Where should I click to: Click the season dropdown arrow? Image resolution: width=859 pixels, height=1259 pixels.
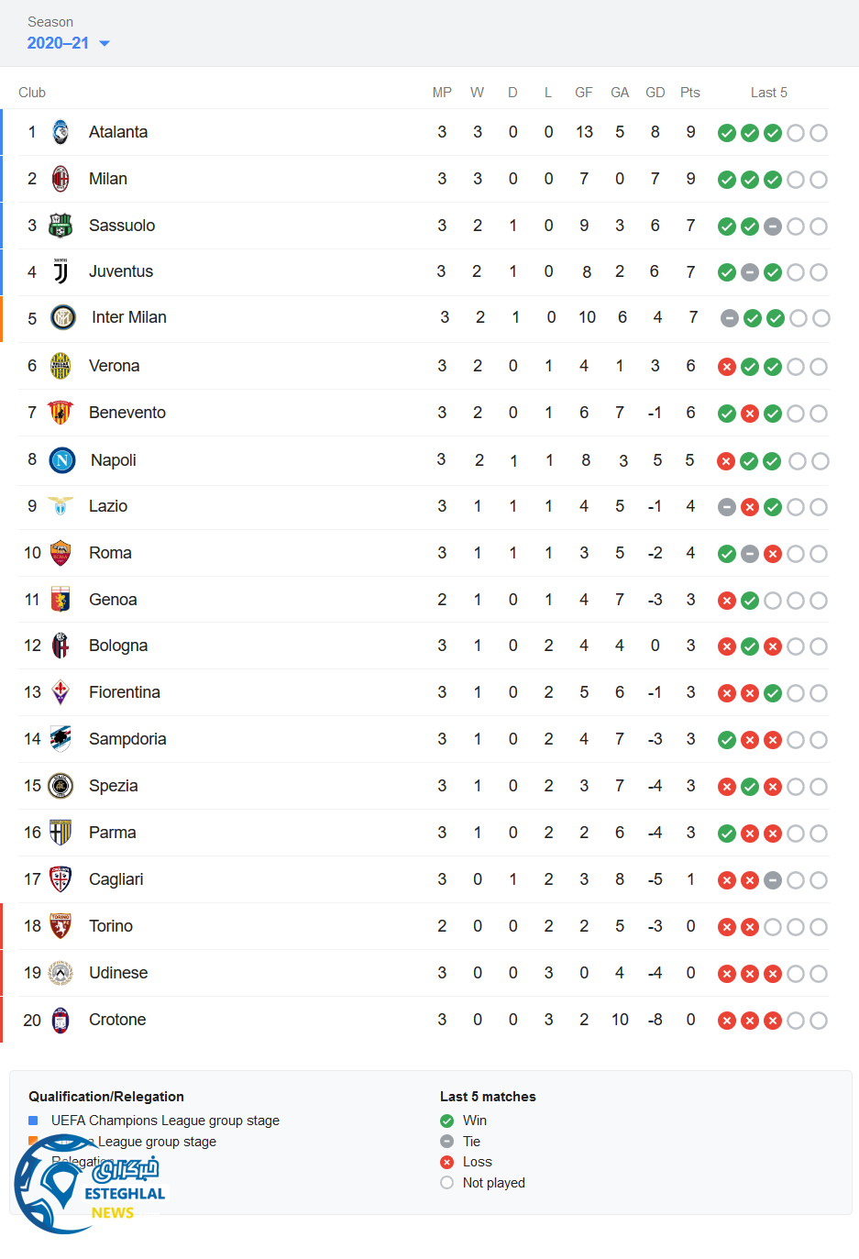(x=105, y=43)
